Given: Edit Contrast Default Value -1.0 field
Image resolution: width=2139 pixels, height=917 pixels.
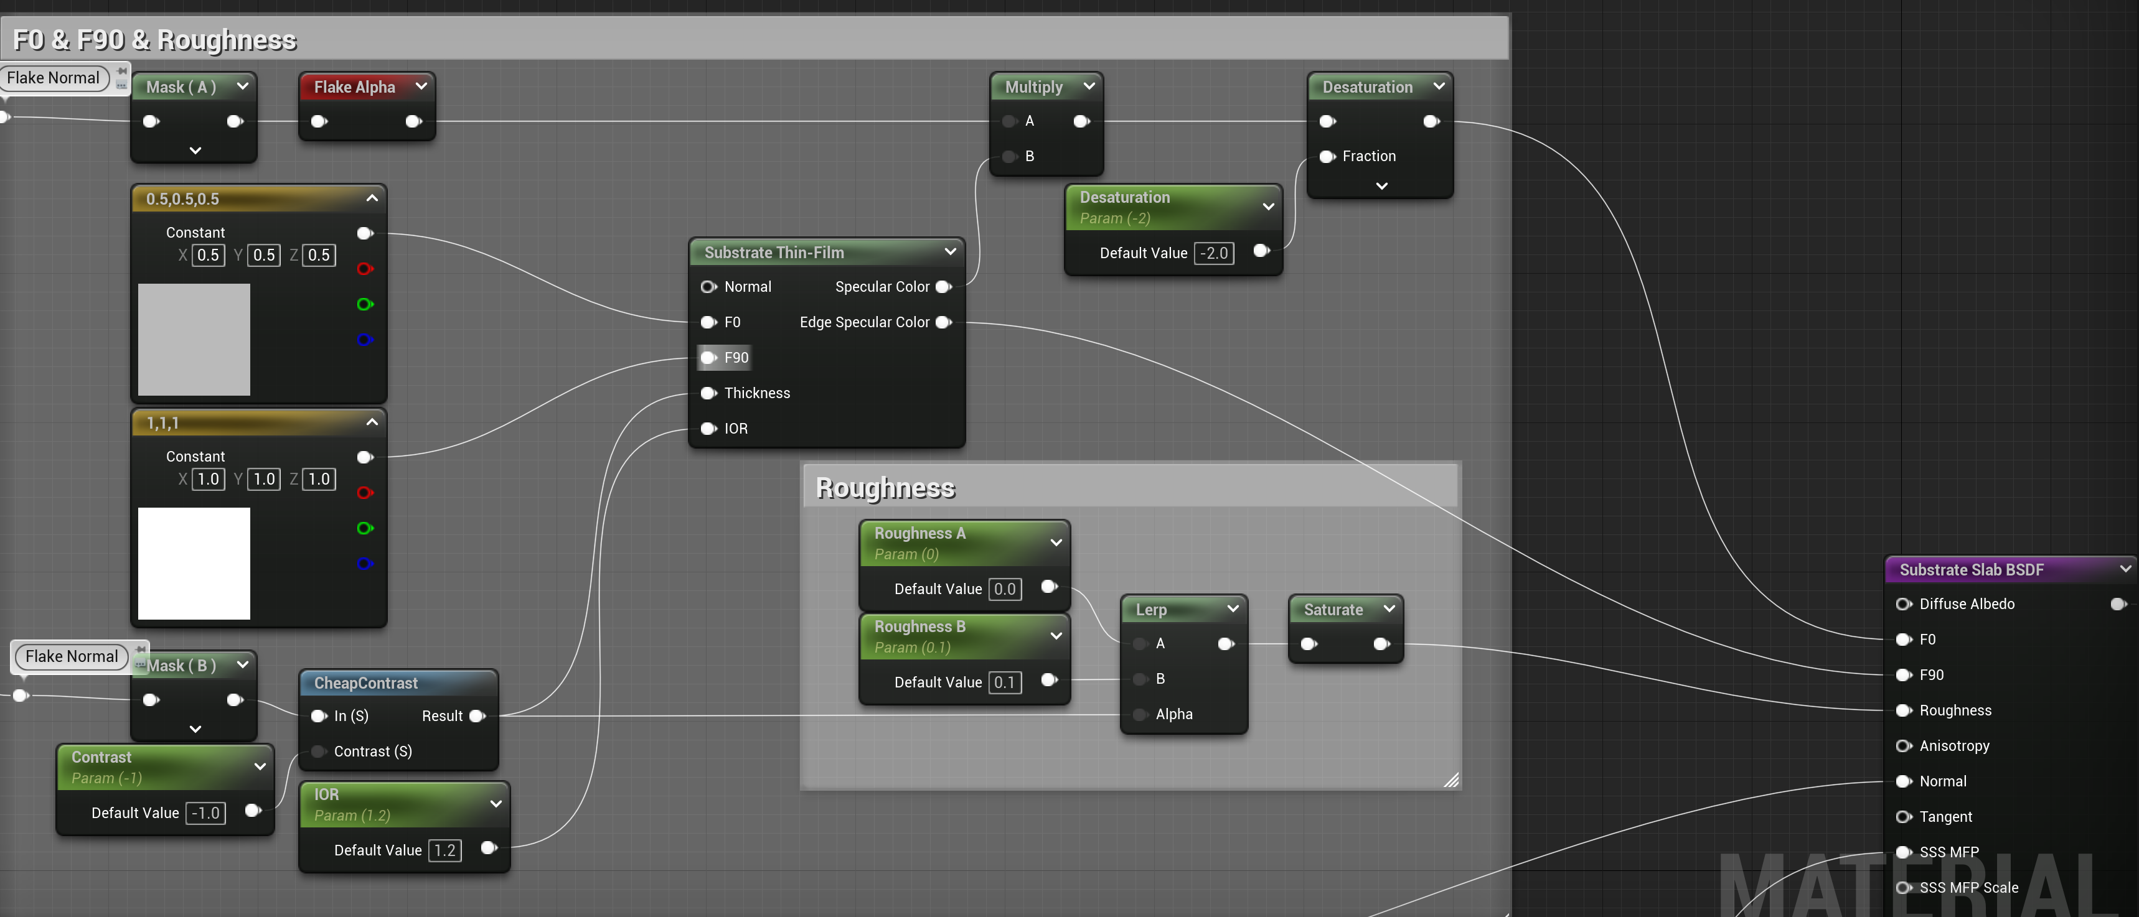Looking at the screenshot, I should click(x=206, y=813).
